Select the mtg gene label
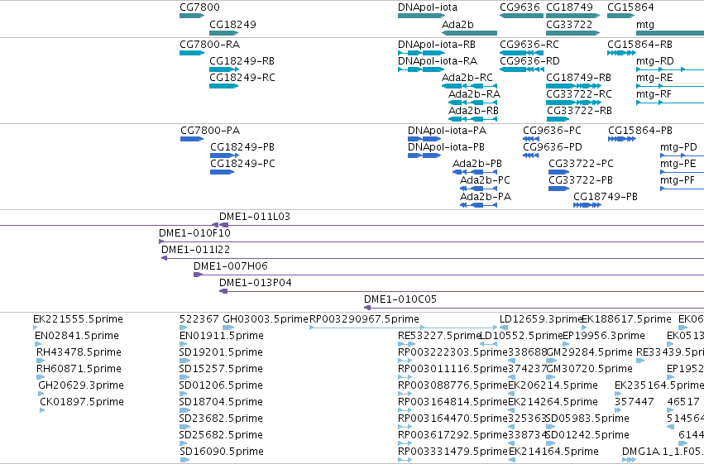The height and width of the screenshot is (464, 704). click(644, 24)
